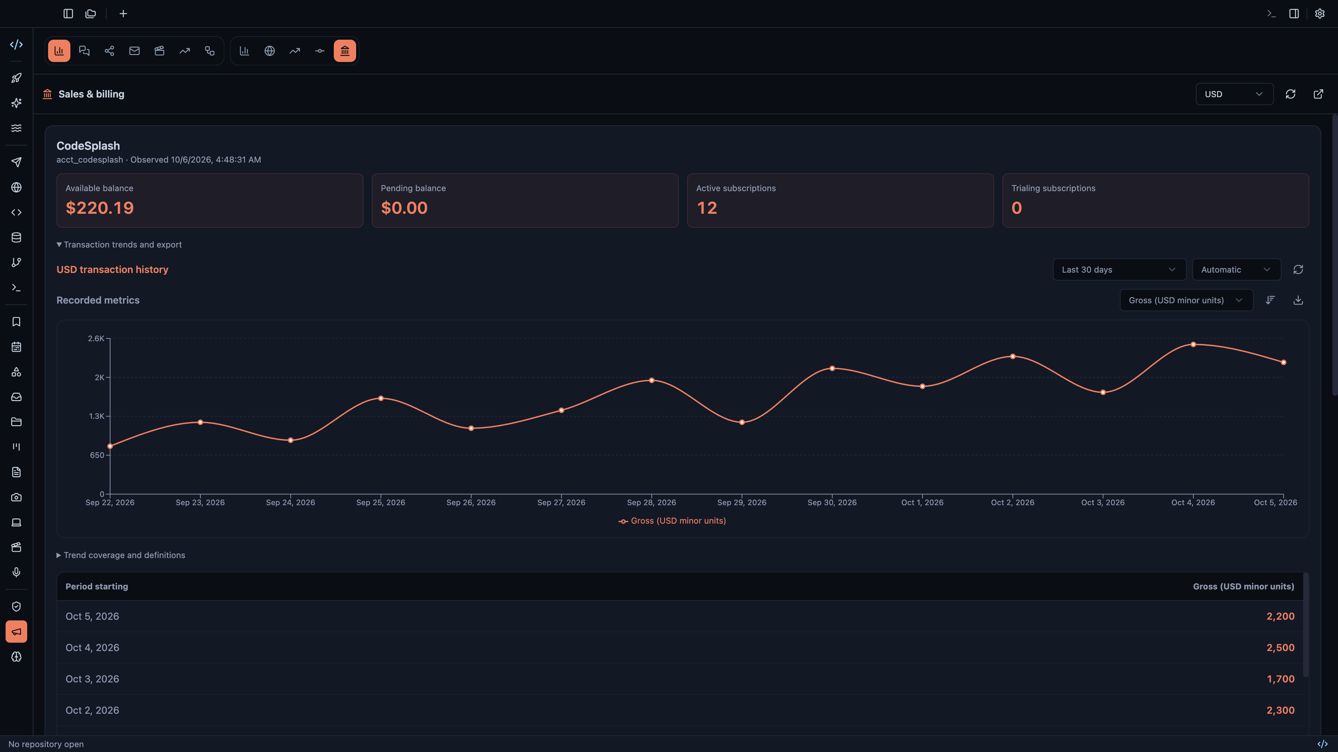Open the camera sidebar icon

click(16, 497)
